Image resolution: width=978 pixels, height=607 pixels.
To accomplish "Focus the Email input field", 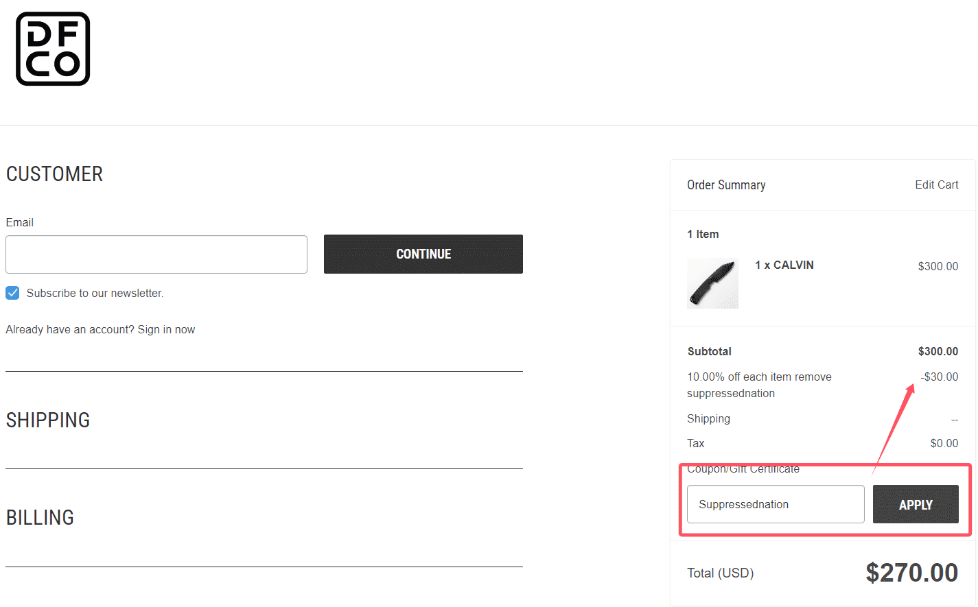I will pyautogui.click(x=156, y=254).
